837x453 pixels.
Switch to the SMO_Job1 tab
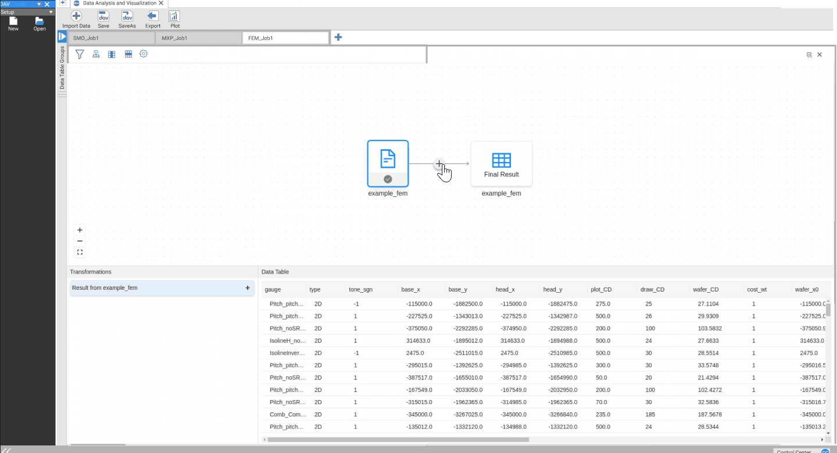111,38
